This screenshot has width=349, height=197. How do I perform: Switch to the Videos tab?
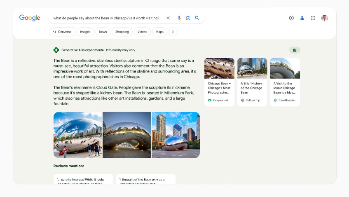142,32
